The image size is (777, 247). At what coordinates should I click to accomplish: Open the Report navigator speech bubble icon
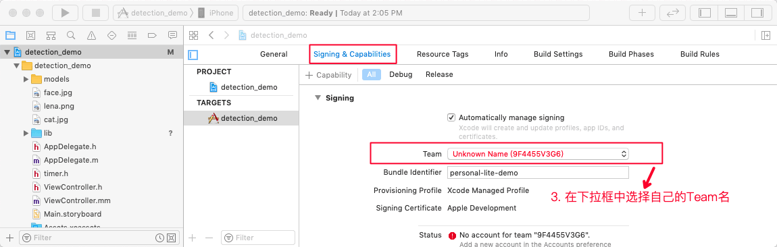[x=172, y=35]
